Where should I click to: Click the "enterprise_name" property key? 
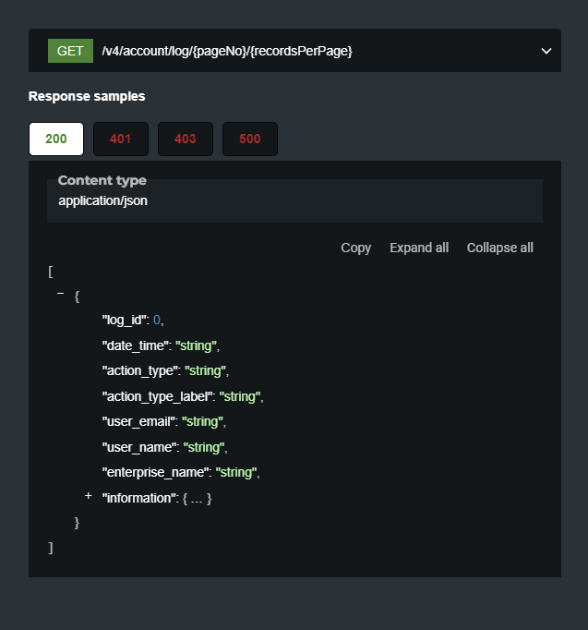pyautogui.click(x=155, y=472)
